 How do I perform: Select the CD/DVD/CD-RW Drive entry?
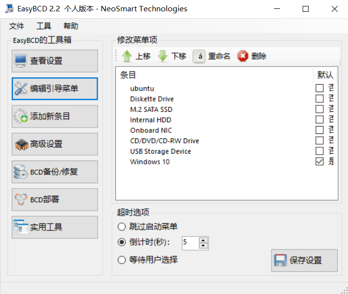pyautogui.click(x=165, y=141)
